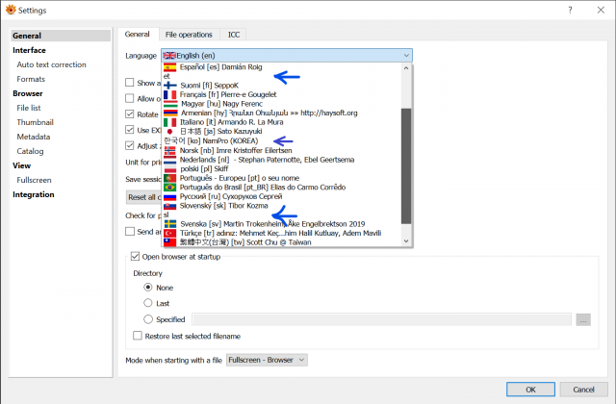Pick Italiano [it] Italian flag entry

(x=282, y=122)
